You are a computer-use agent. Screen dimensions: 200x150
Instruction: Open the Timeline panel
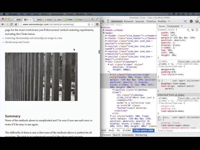(151, 21)
